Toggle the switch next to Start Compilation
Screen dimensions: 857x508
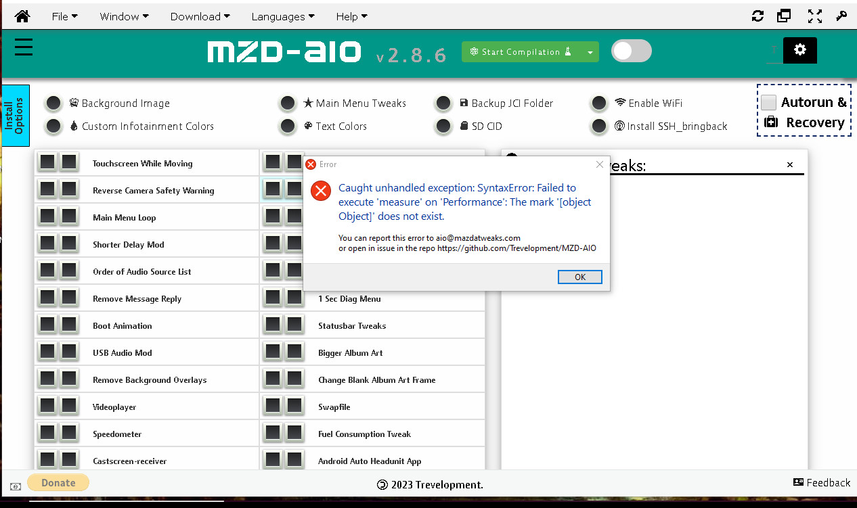(x=631, y=51)
